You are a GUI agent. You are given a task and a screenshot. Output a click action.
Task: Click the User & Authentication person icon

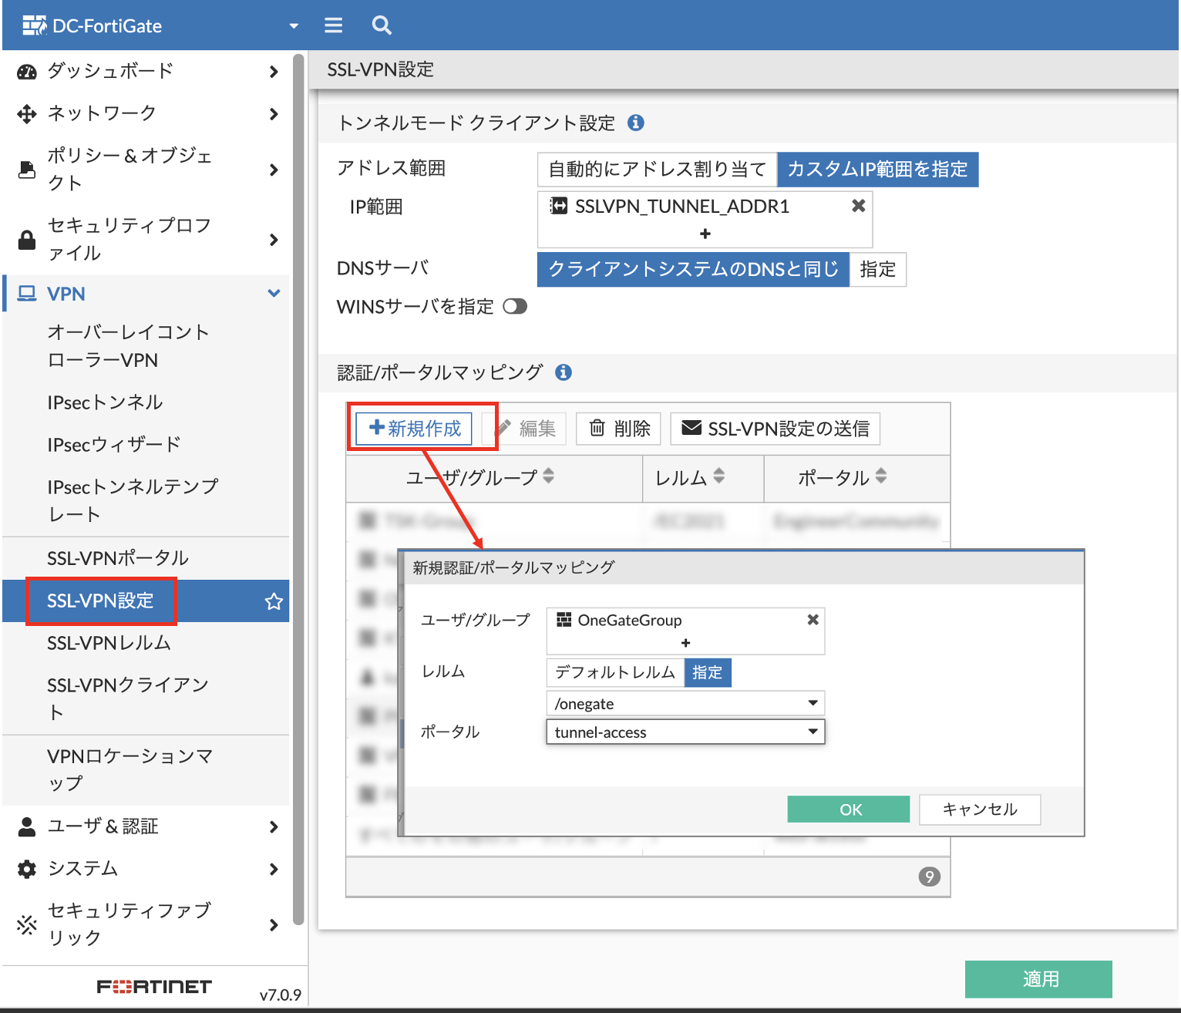[27, 826]
